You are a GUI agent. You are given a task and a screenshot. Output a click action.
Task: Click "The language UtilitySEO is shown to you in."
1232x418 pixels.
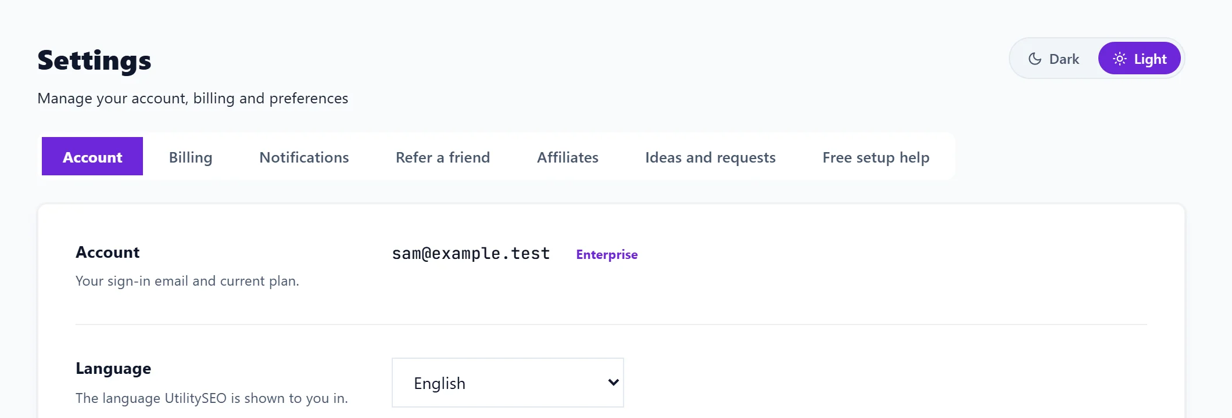click(212, 398)
